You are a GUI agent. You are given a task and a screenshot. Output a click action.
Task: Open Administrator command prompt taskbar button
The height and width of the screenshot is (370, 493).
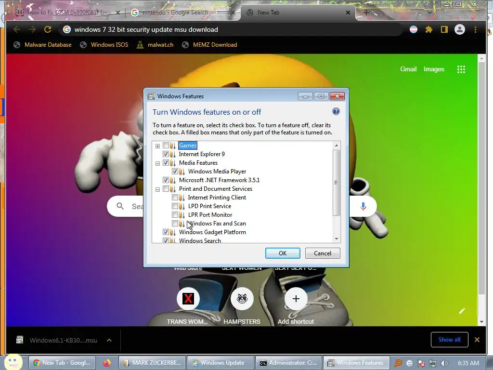pos(289,363)
